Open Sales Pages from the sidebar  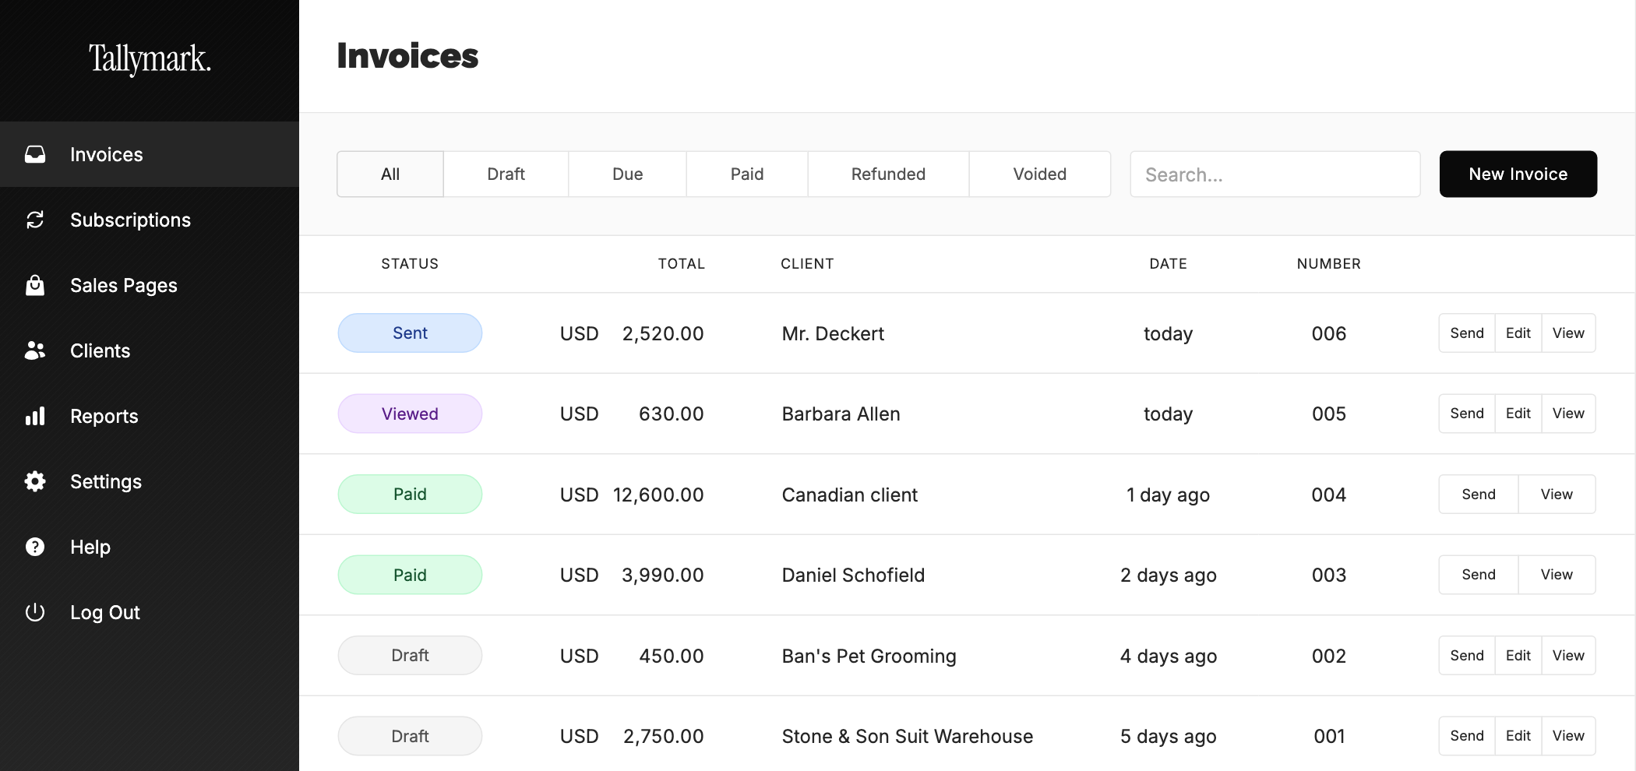click(x=150, y=285)
